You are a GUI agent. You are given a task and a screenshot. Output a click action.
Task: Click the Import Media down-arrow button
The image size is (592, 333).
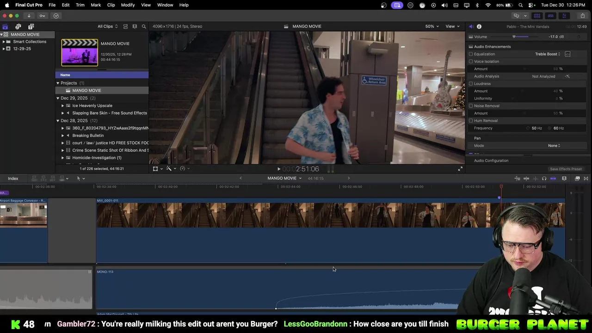point(29,16)
